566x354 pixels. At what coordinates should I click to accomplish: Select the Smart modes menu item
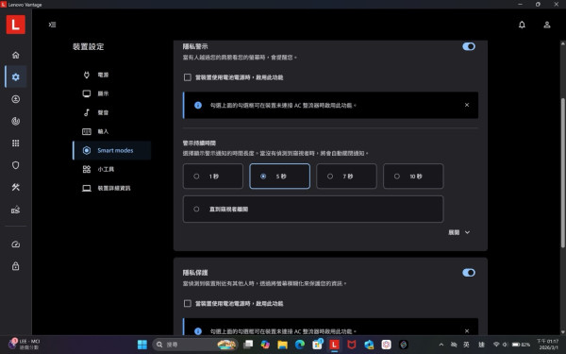click(x=111, y=150)
